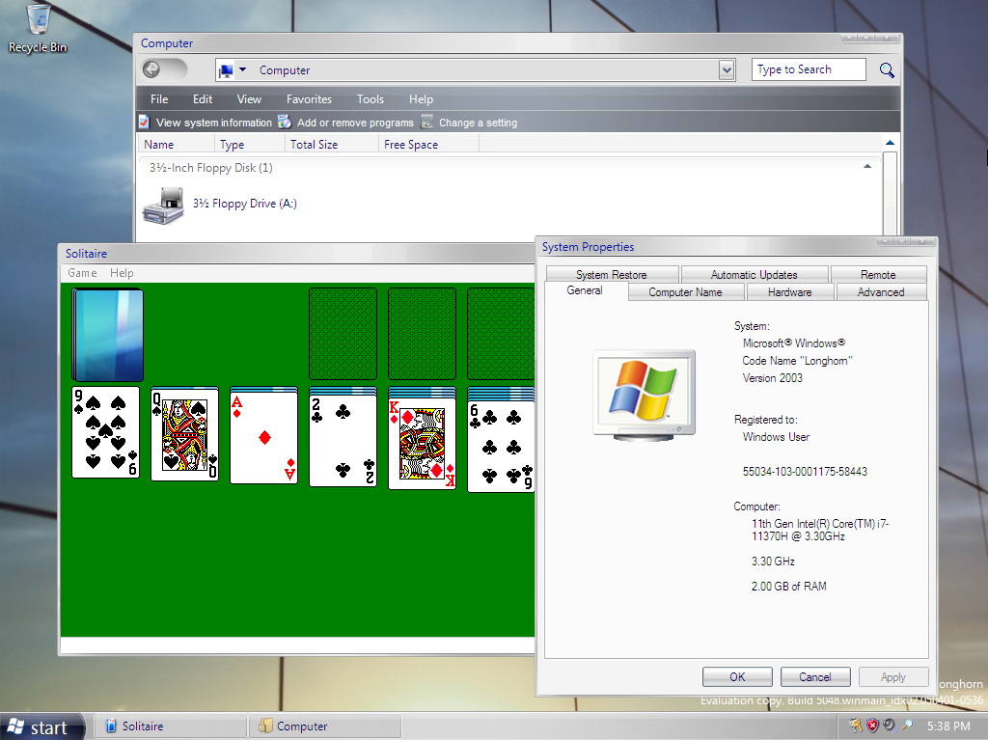Open the address bar history dropdown

[727, 70]
